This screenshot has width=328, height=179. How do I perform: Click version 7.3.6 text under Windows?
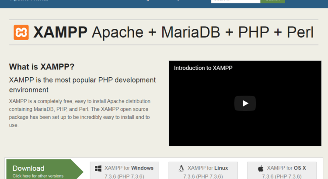click(124, 176)
